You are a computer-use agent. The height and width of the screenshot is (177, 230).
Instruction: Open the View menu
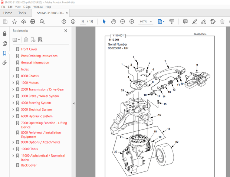point(18,7)
